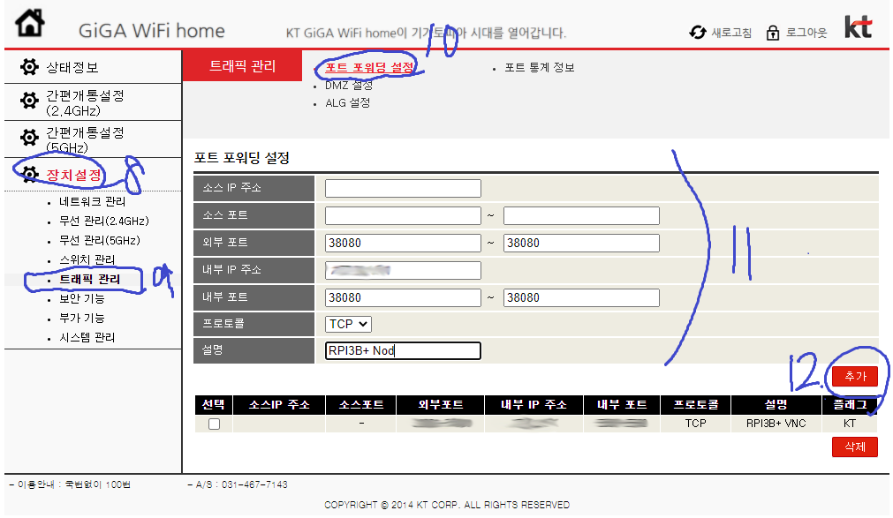Click the logout lock icon
Viewport: 893px width, 518px height.
772,33
